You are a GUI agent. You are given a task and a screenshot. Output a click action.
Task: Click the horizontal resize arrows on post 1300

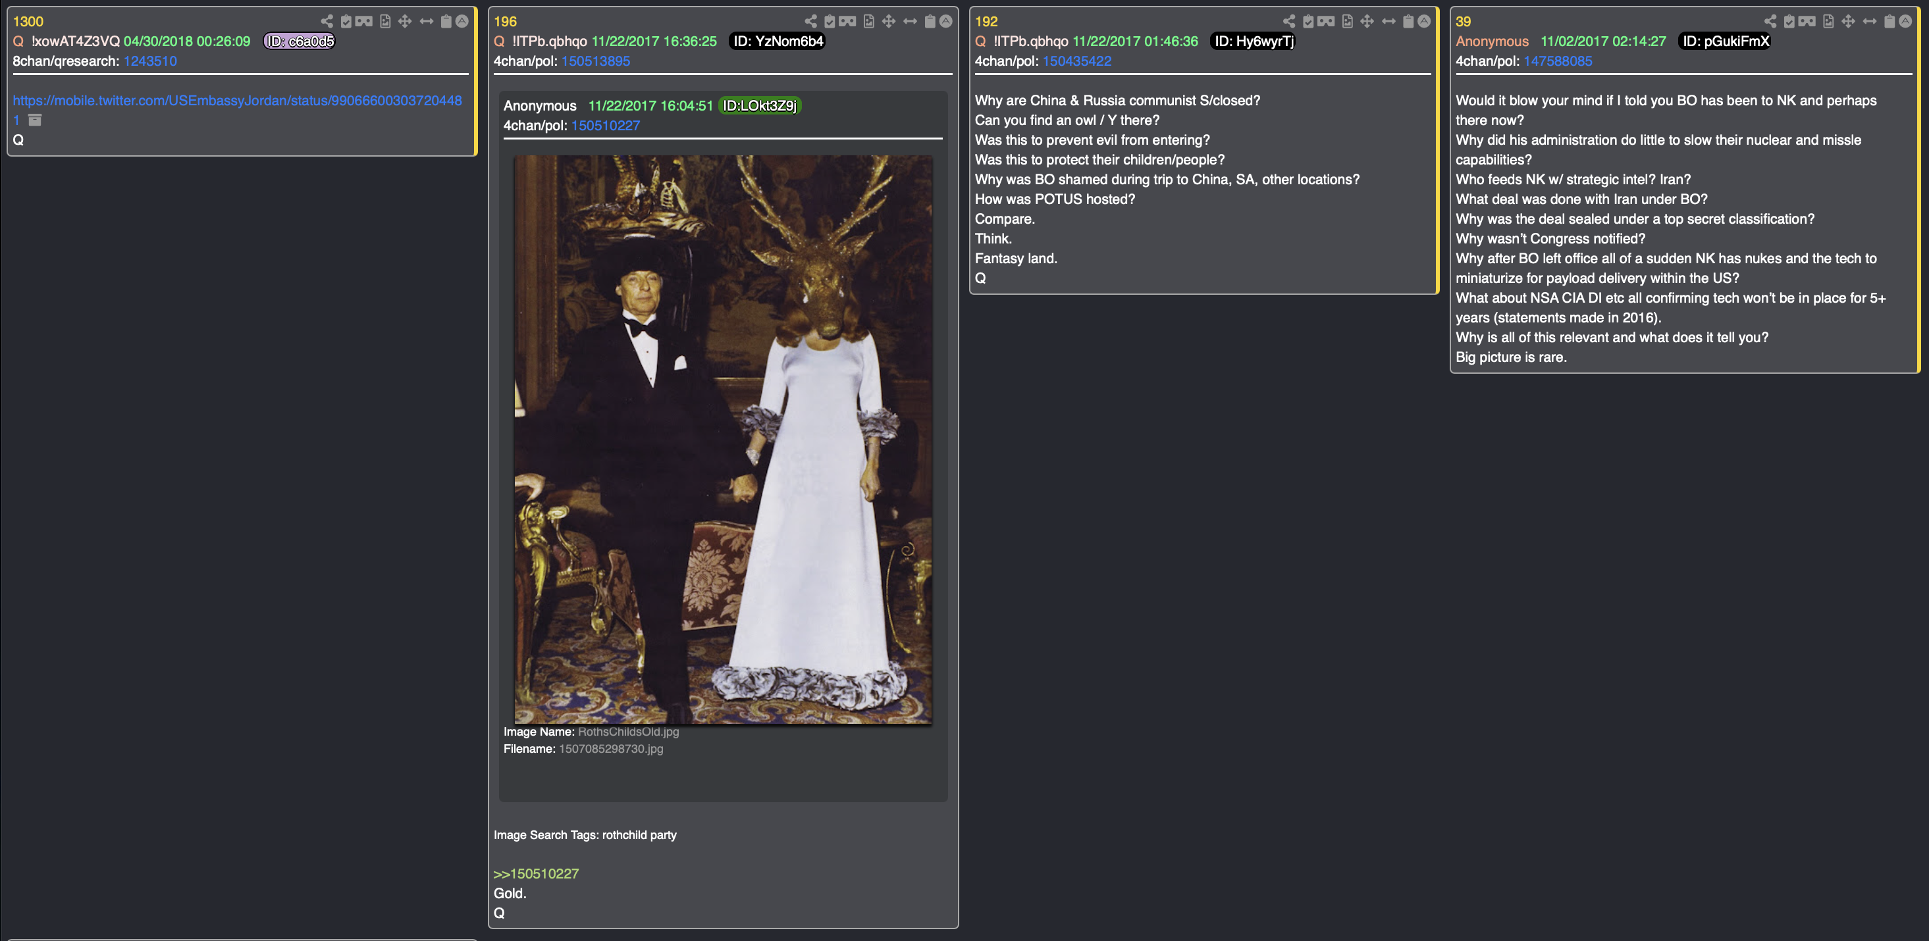[x=426, y=21]
